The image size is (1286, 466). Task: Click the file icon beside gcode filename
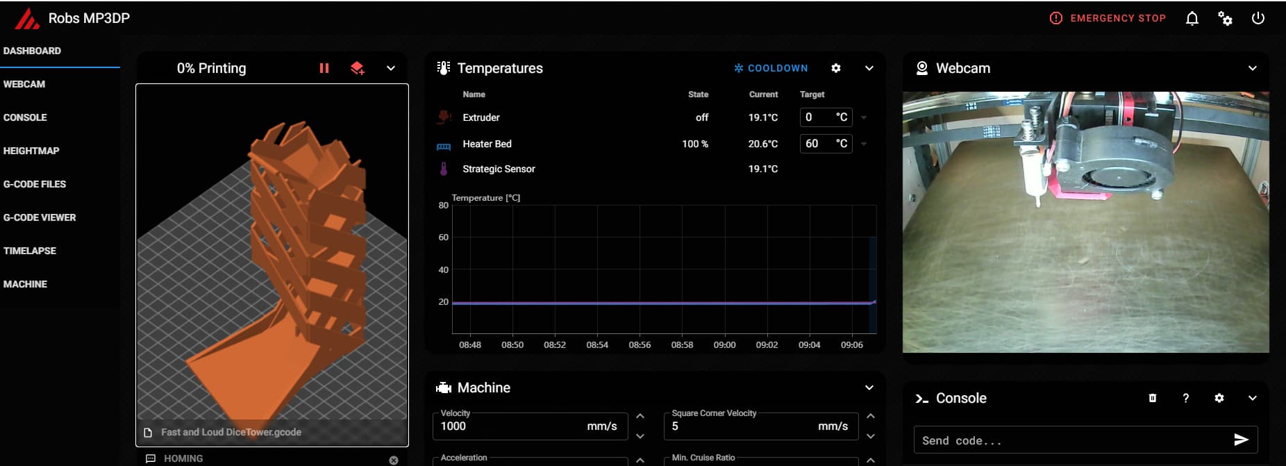click(148, 433)
